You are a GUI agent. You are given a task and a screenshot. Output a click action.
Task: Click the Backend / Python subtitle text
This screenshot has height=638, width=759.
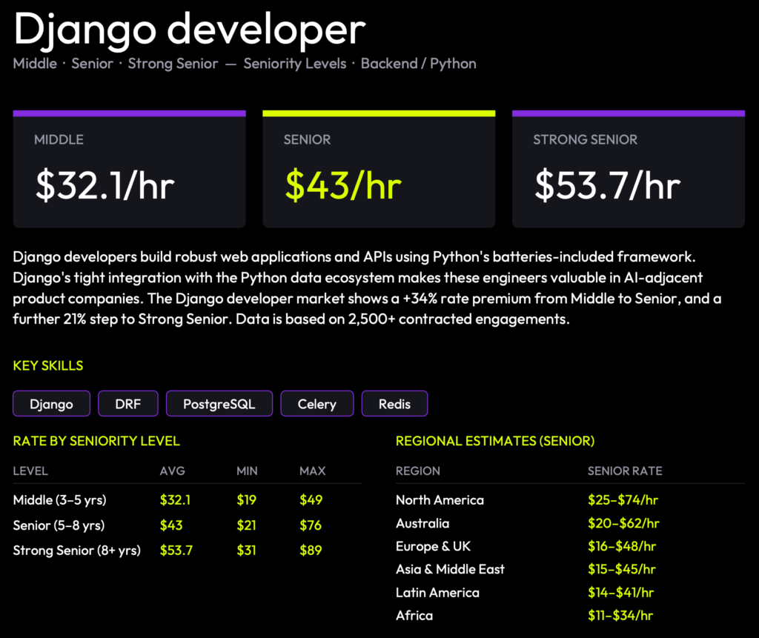418,64
